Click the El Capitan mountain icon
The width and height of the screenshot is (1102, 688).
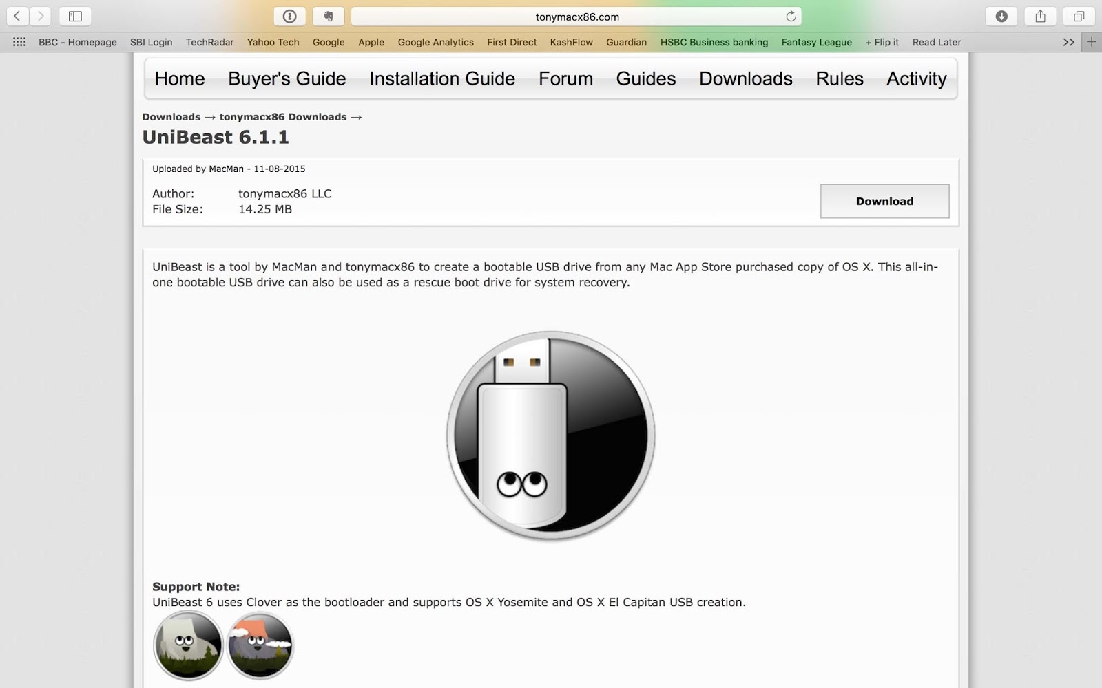point(260,645)
